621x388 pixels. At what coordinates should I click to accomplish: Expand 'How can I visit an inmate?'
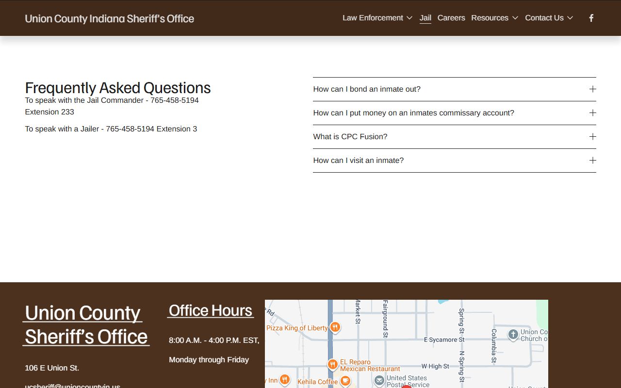pos(454,161)
